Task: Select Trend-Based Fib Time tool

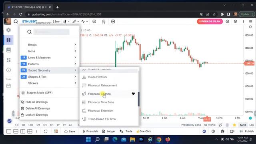Action: pos(109,119)
